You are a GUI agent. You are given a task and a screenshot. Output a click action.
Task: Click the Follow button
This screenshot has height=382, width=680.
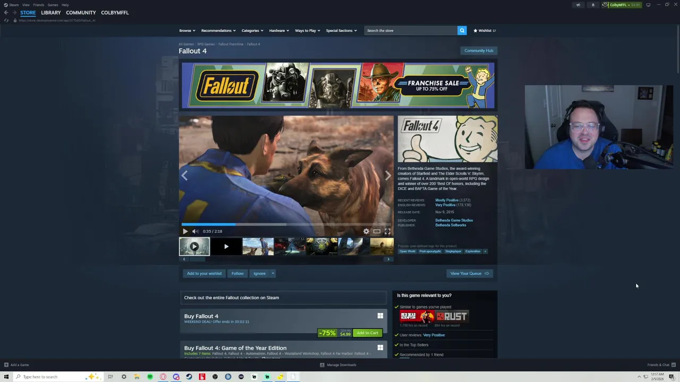(x=237, y=273)
